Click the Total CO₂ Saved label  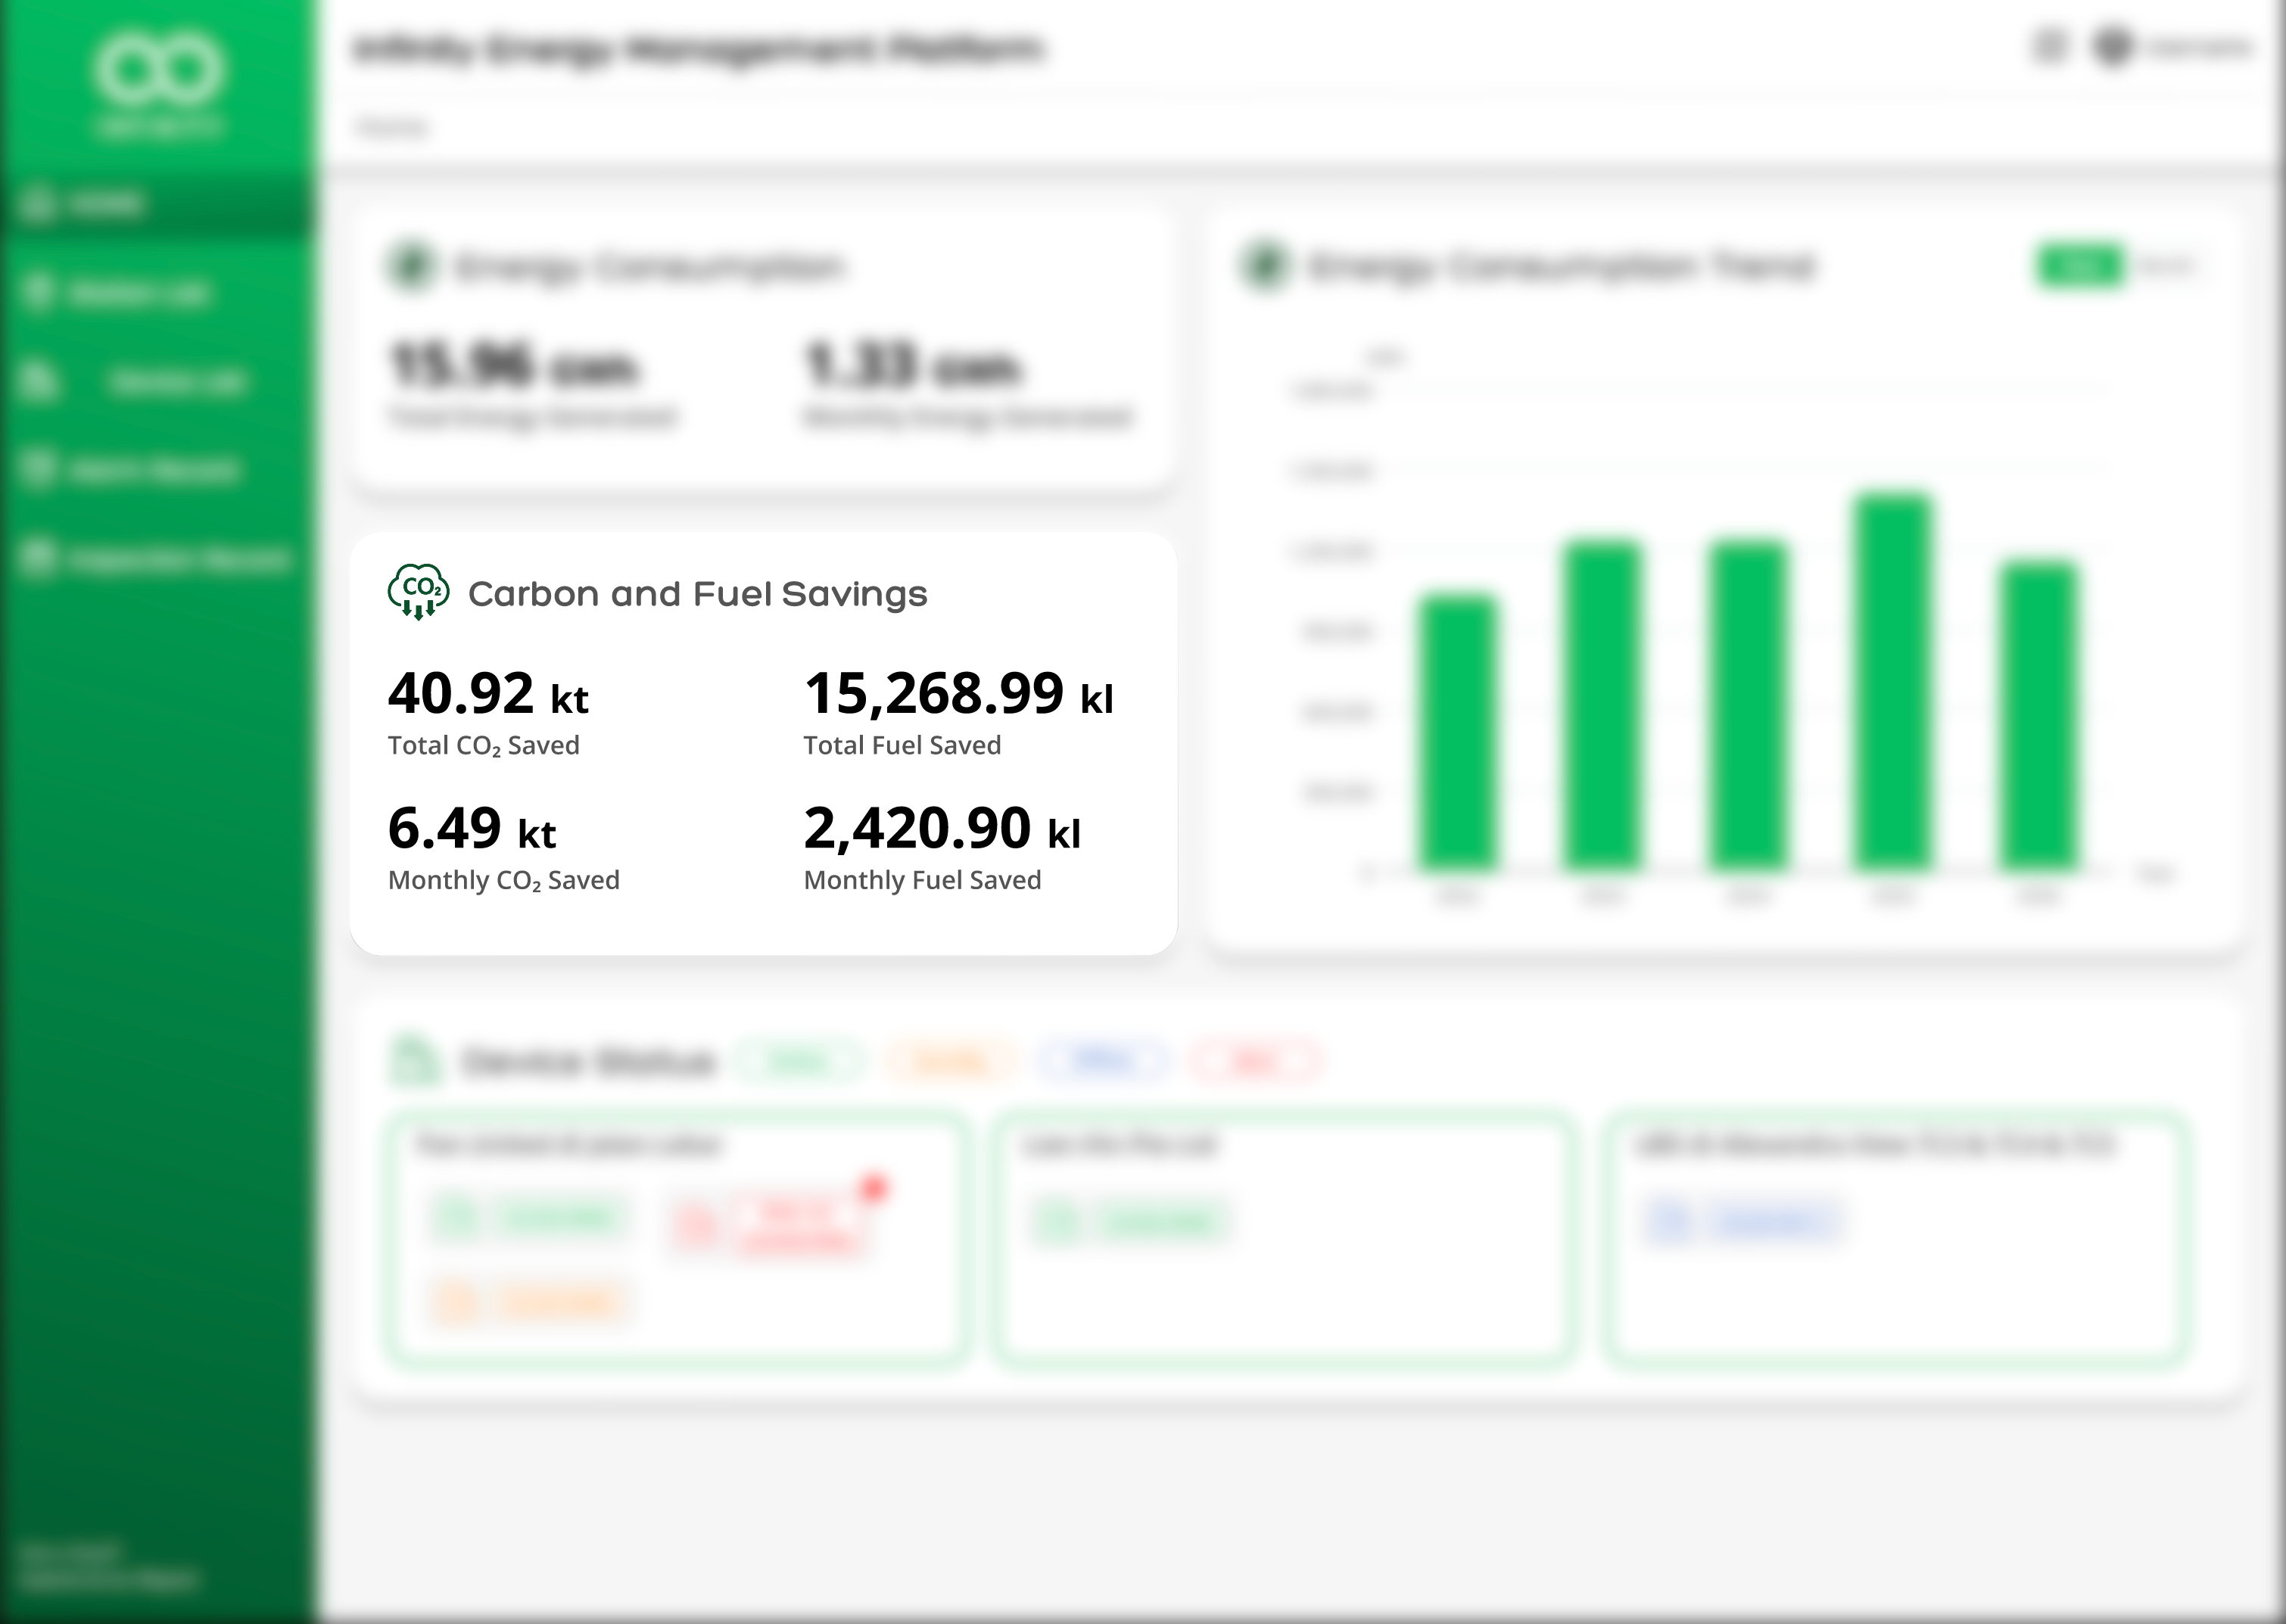[484, 746]
